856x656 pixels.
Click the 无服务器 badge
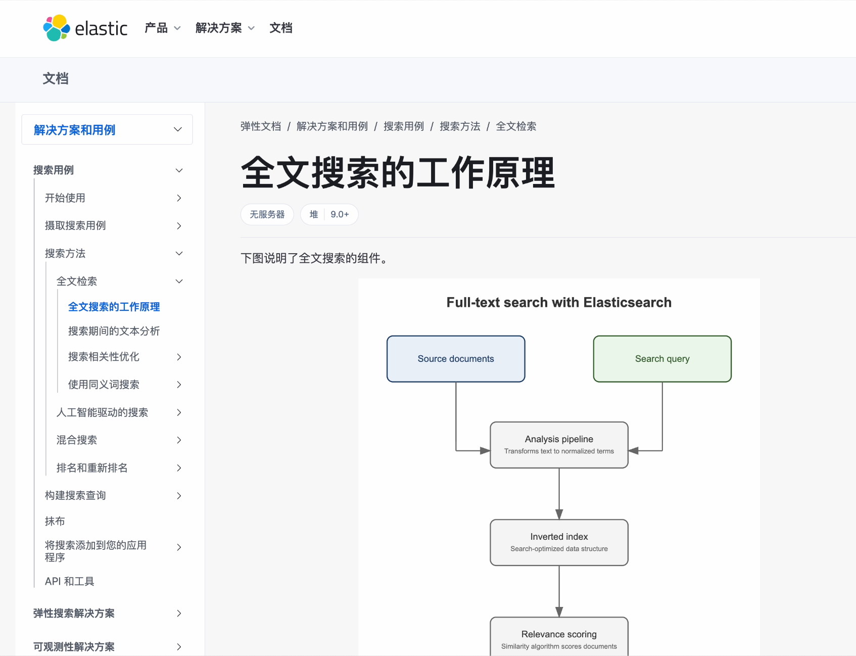[267, 214]
